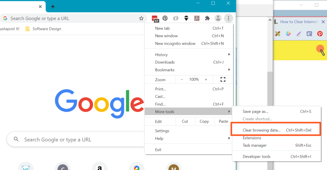Click the red Pinterest icon in right window

point(320,34)
